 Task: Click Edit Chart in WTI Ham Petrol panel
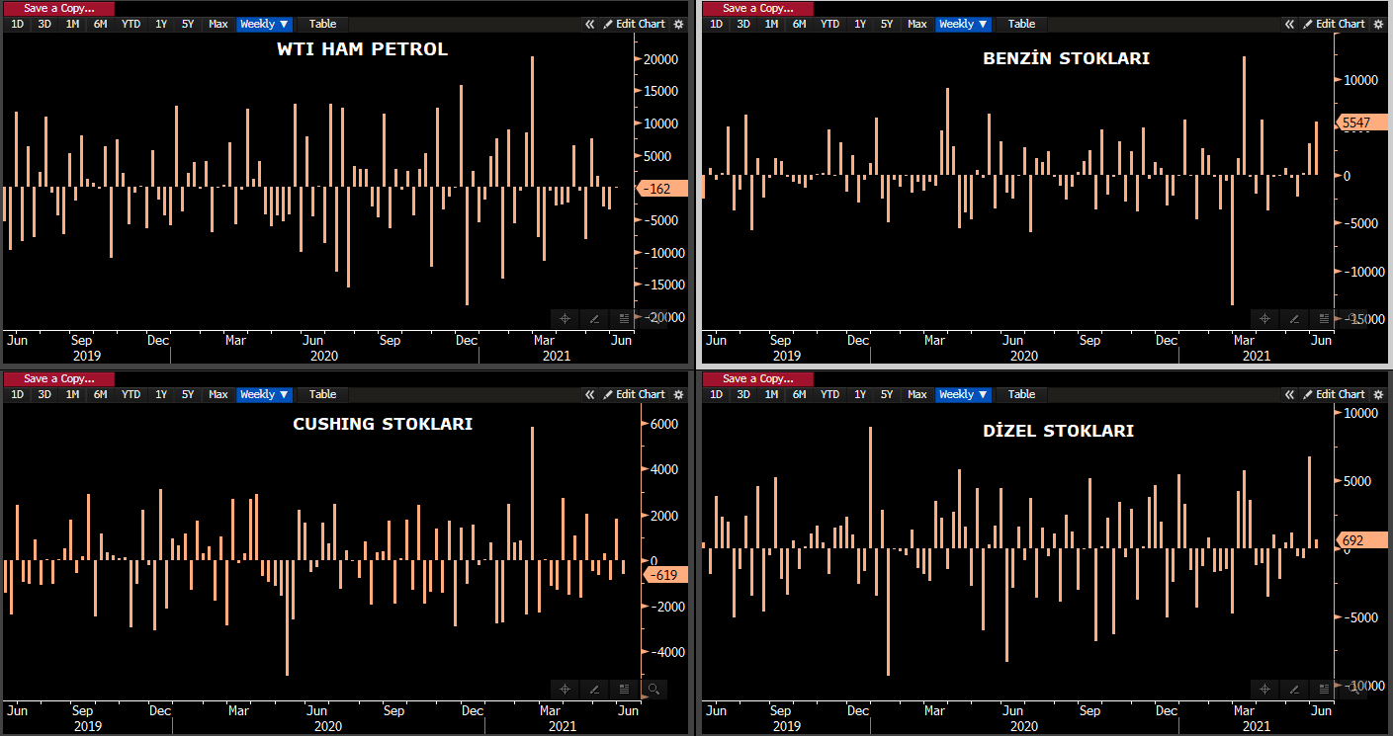633,24
